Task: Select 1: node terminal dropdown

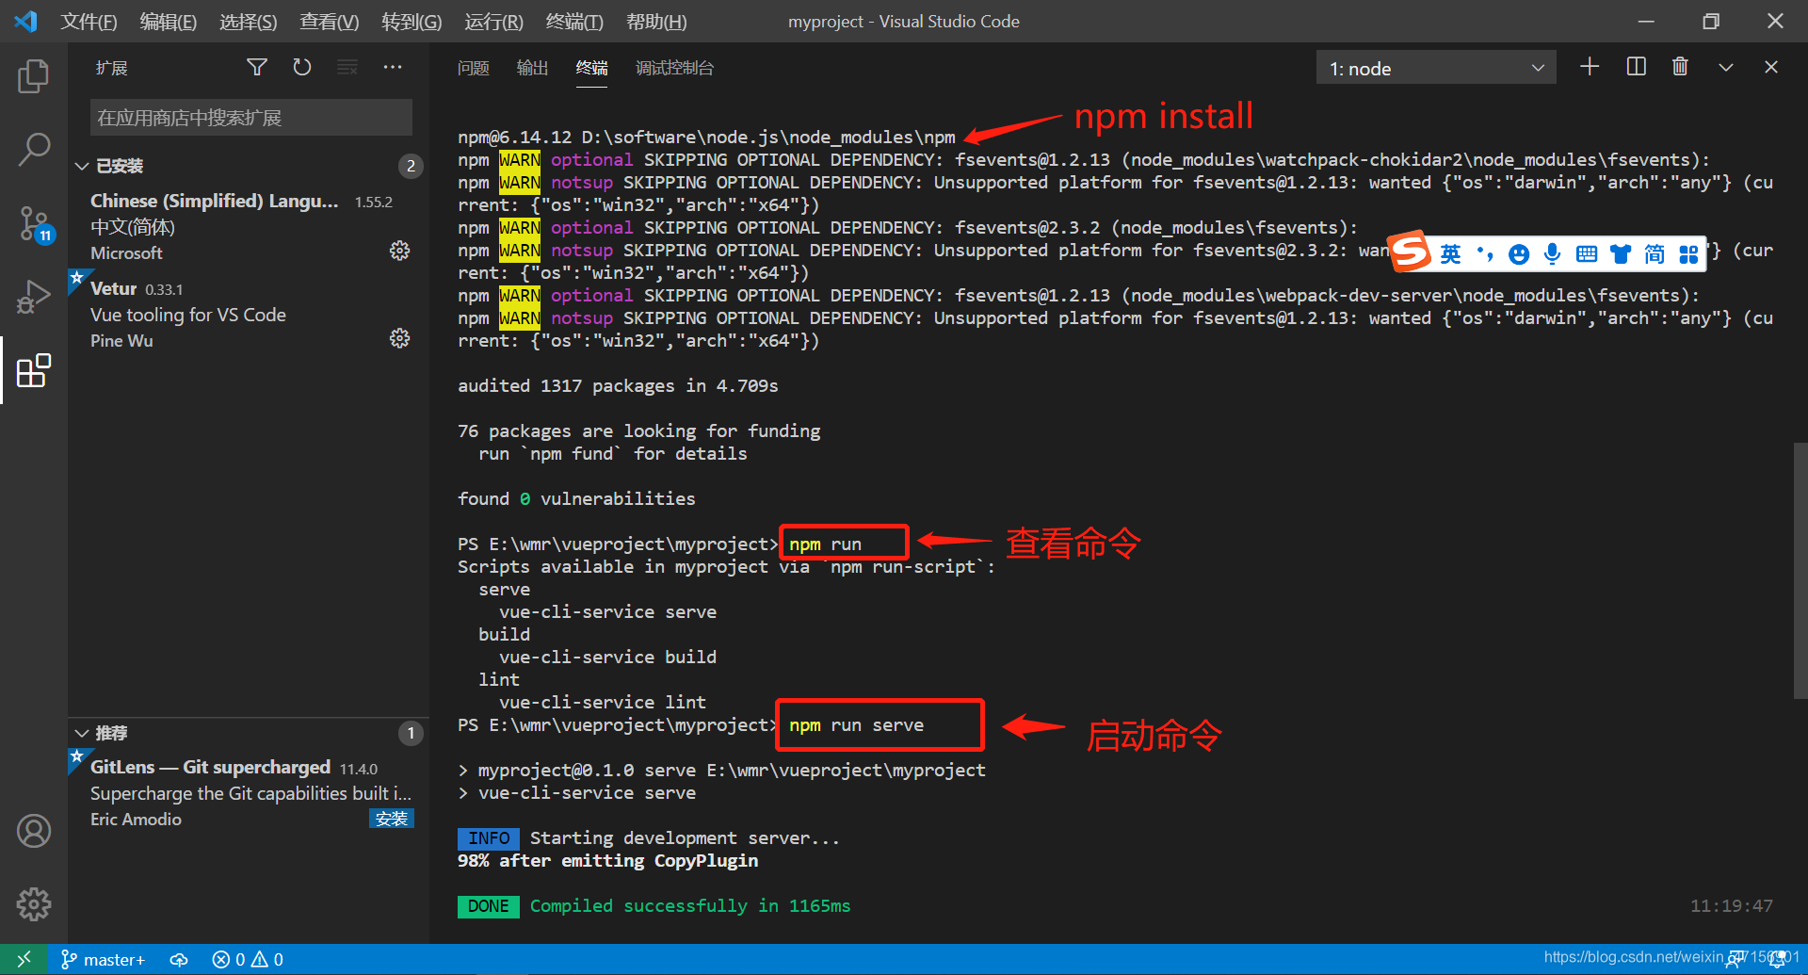Action: [x=1435, y=68]
